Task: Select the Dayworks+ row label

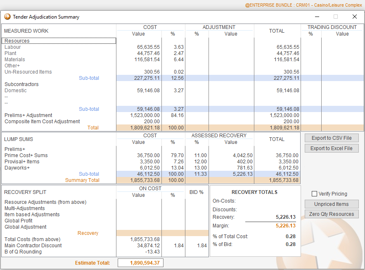Action: tap(17, 167)
